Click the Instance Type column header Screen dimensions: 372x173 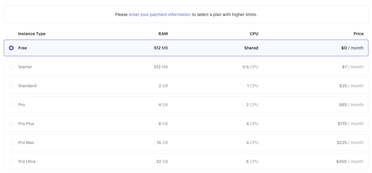click(32, 34)
